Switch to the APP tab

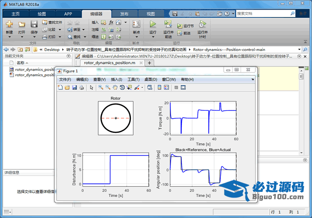pyautogui.click(x=68, y=14)
